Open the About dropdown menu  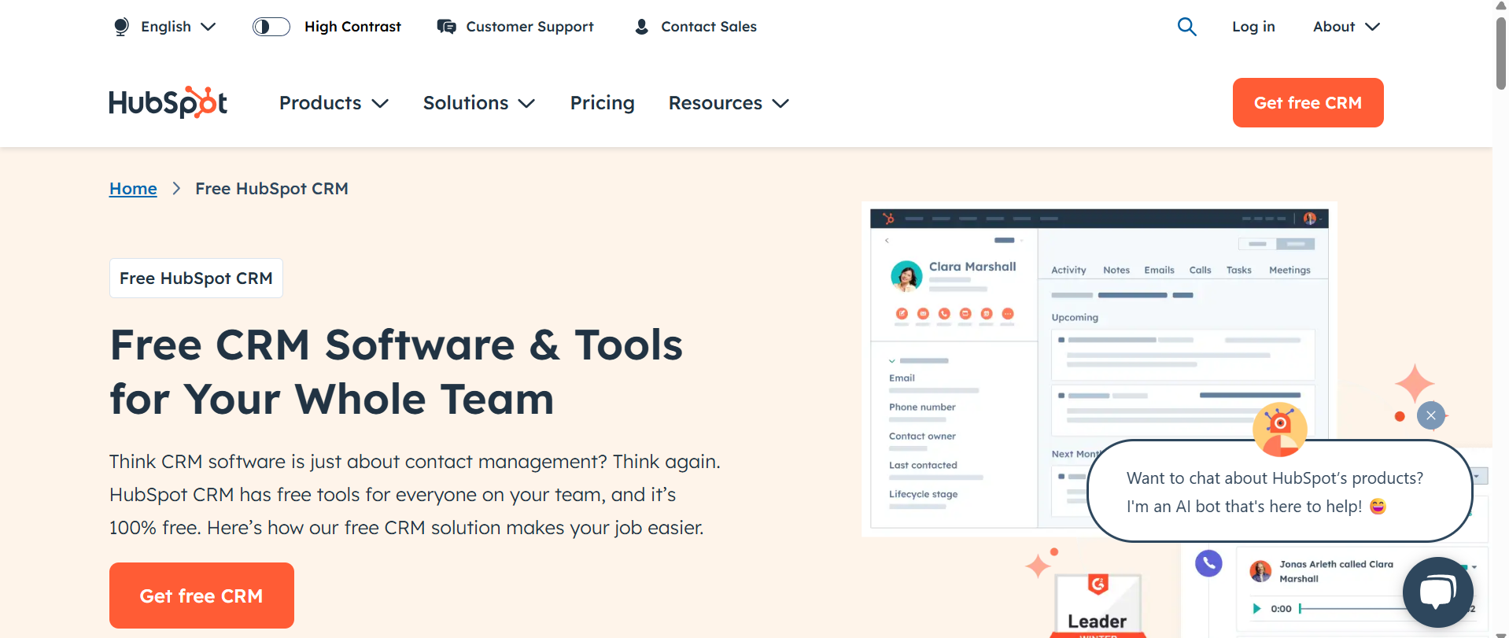point(1346,27)
